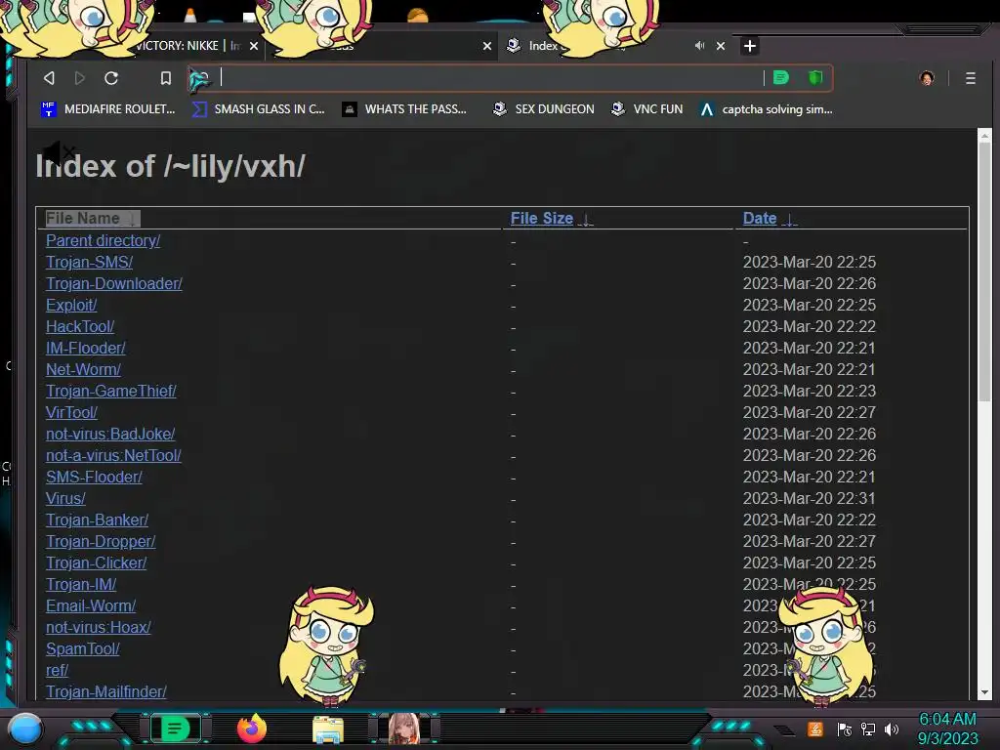Click the page vertical scrollbar thumb
Image resolution: width=1000 pixels, height=750 pixels.
click(x=984, y=271)
